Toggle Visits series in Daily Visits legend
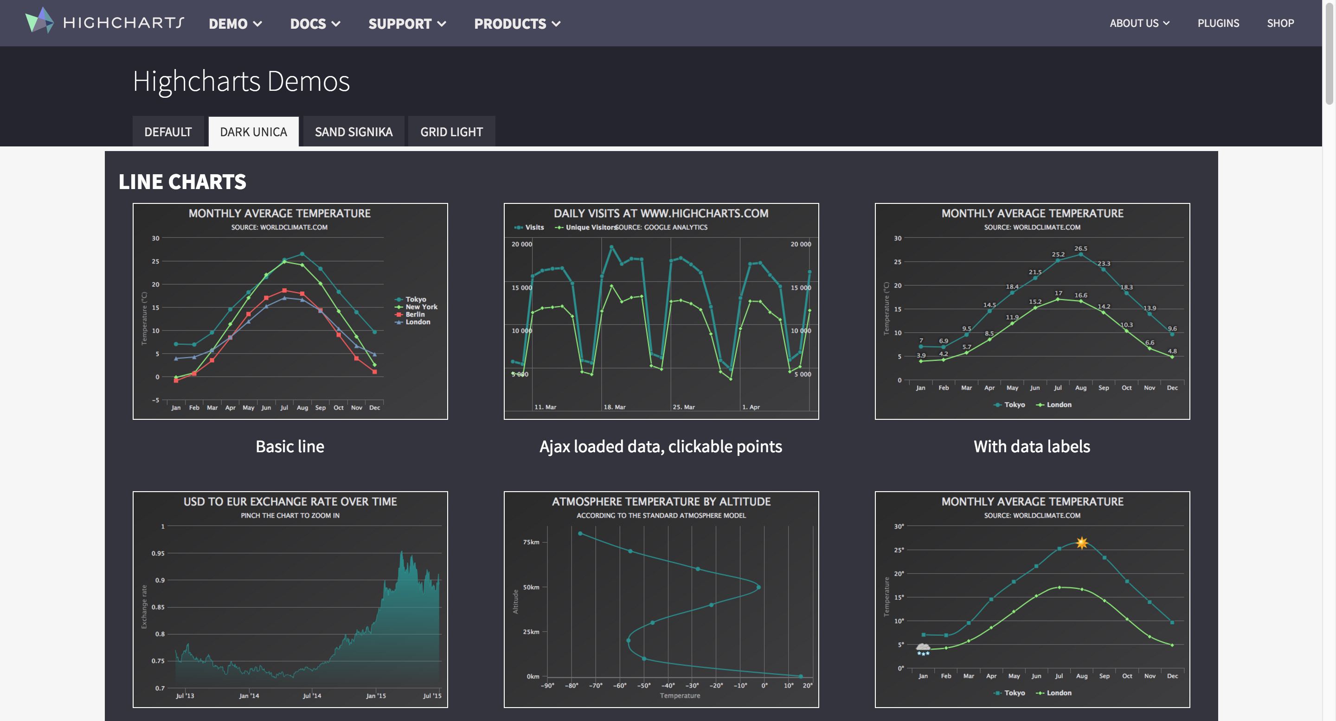The width and height of the screenshot is (1336, 721). [529, 228]
